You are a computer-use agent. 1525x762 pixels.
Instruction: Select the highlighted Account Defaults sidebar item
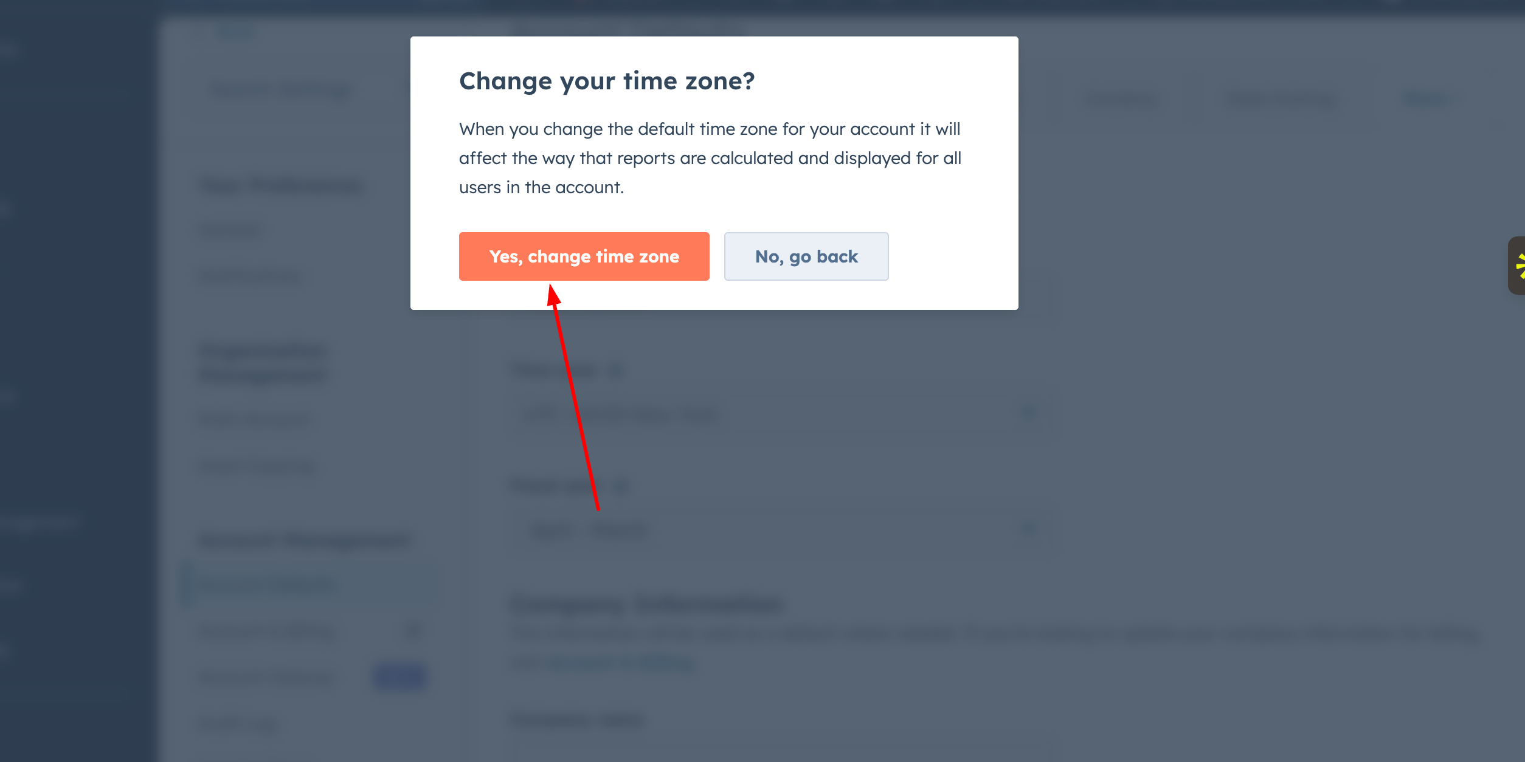(268, 585)
